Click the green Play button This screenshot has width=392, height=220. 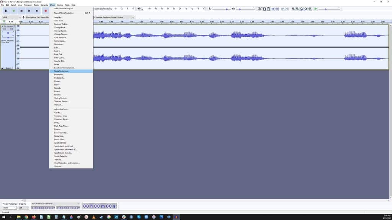coord(14,11)
